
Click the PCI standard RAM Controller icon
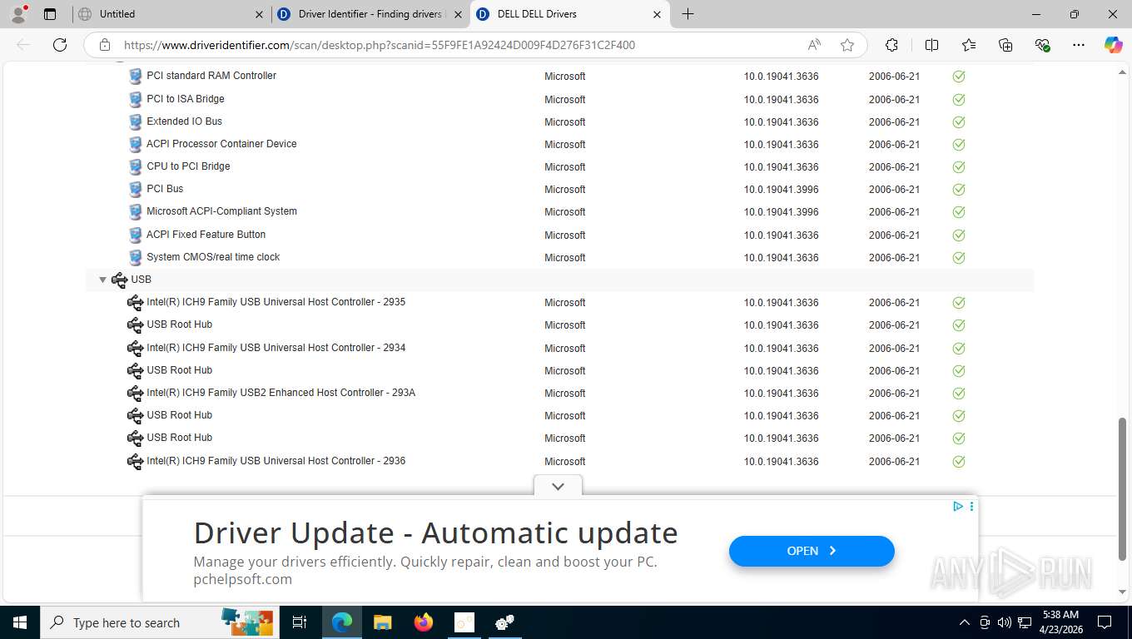tap(136, 76)
